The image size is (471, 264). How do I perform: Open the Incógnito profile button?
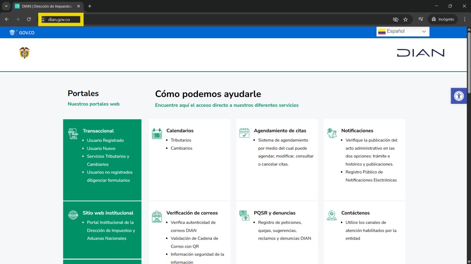pyautogui.click(x=443, y=19)
